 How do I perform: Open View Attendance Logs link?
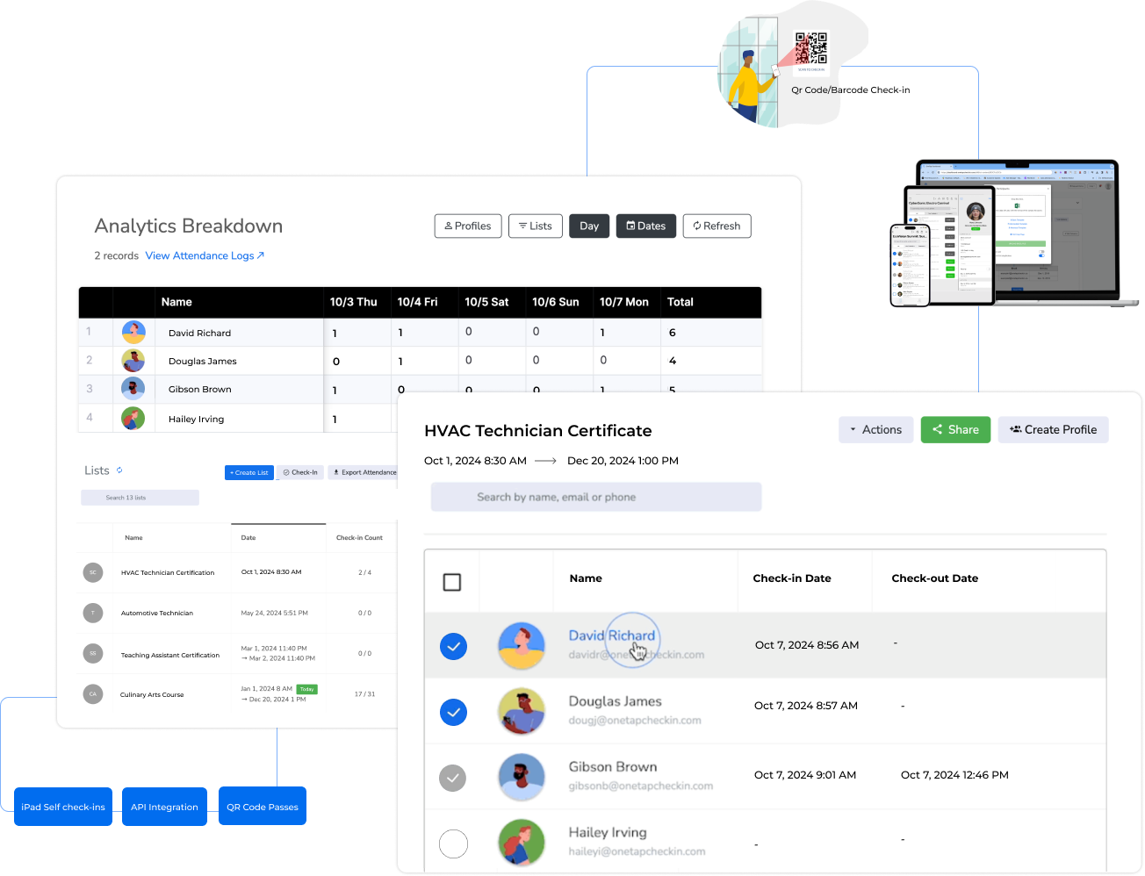(x=205, y=255)
